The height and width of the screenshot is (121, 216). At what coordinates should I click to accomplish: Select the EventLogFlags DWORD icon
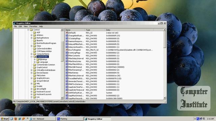click(x=67, y=53)
